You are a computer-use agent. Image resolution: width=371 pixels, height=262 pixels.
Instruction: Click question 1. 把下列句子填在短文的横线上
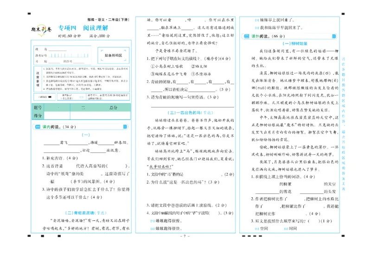[188, 59]
